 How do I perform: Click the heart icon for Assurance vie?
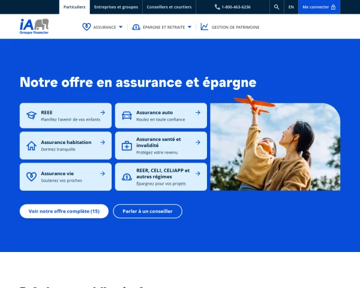pyautogui.click(x=31, y=176)
